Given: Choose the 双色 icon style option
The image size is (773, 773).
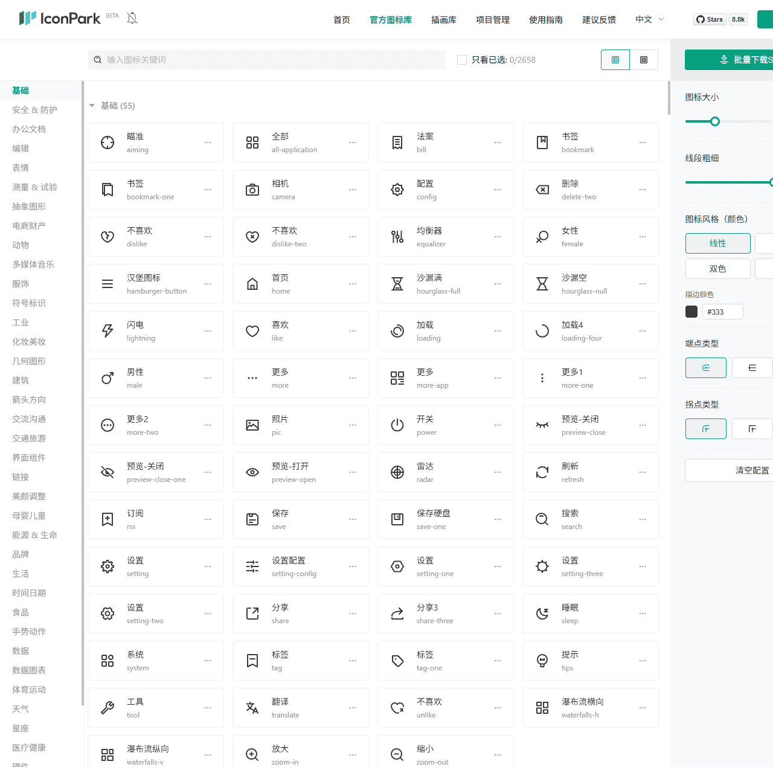Looking at the screenshot, I should click(717, 269).
